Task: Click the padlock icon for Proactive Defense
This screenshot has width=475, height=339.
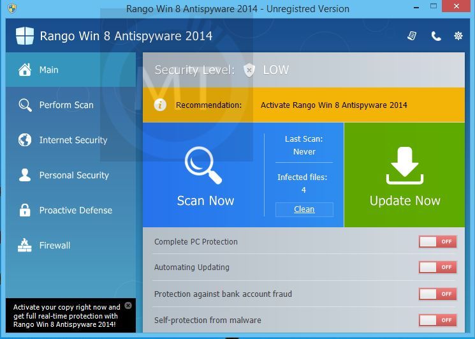Action: [x=25, y=210]
